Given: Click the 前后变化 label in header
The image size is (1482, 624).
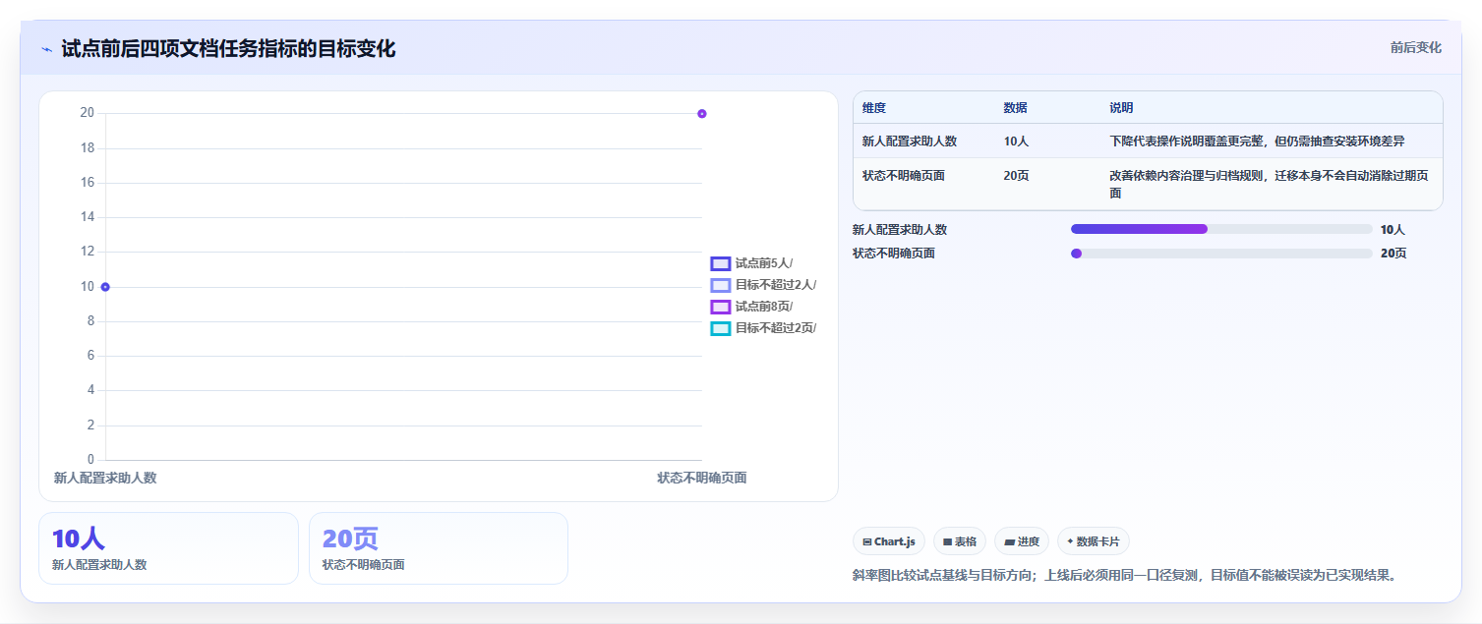Looking at the screenshot, I should click(x=1415, y=47).
